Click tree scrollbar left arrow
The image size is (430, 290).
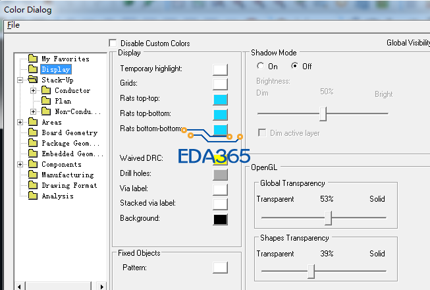pyautogui.click(x=19, y=287)
